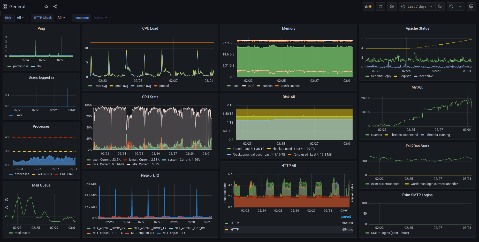Viewport: 479px width, 242px height.
Task: Toggle the rta series in Ping legend
Action: (39, 66)
